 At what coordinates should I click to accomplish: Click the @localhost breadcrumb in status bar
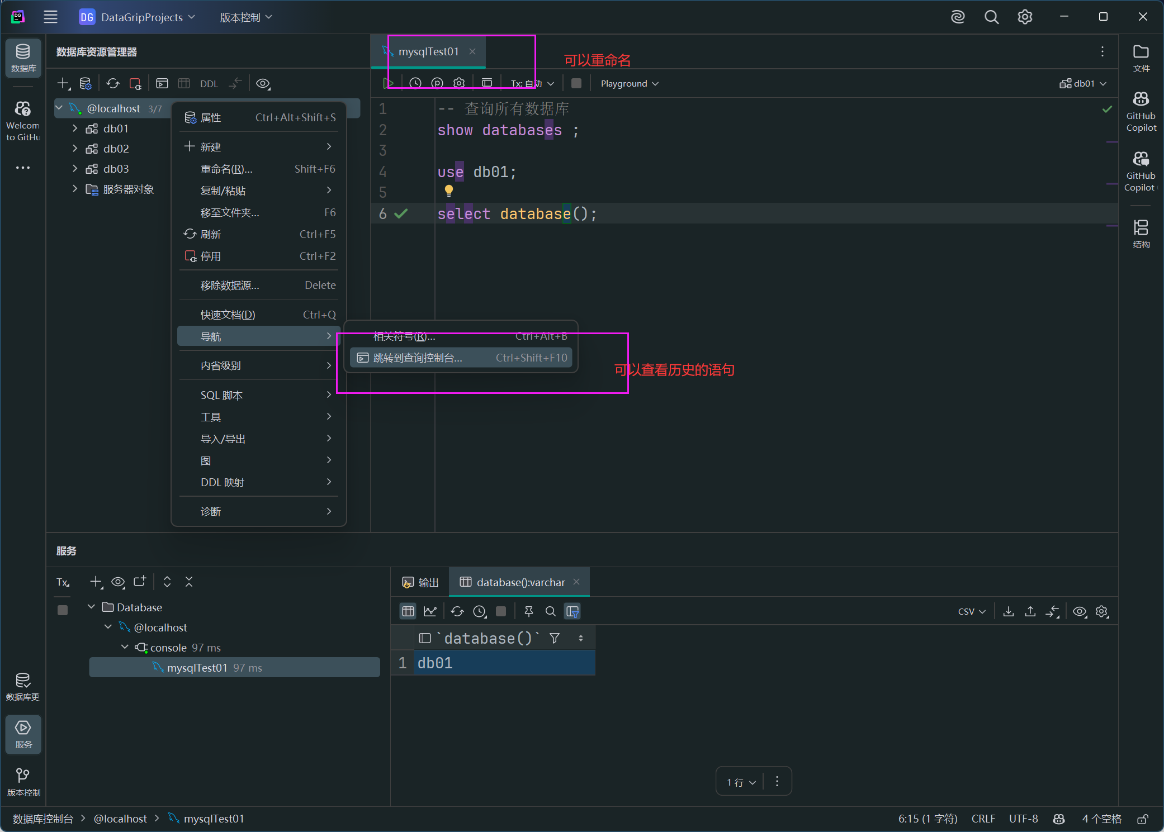coord(120,819)
